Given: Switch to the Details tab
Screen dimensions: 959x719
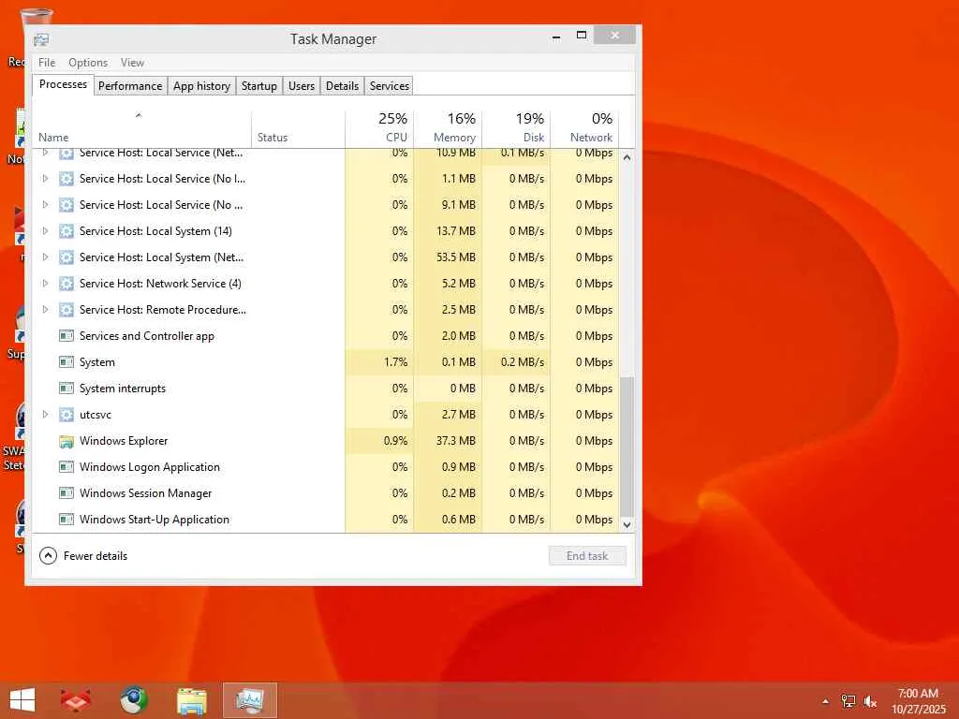Looking at the screenshot, I should pos(342,86).
